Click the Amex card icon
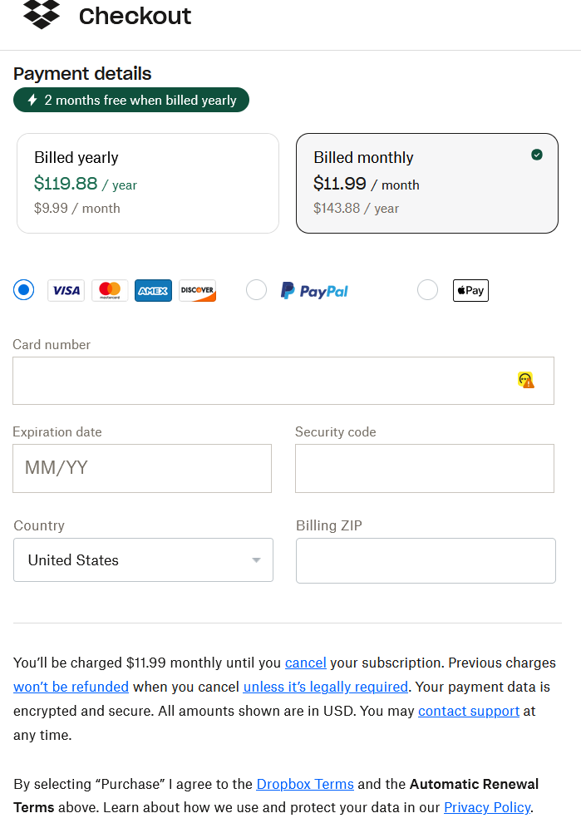 tap(153, 290)
